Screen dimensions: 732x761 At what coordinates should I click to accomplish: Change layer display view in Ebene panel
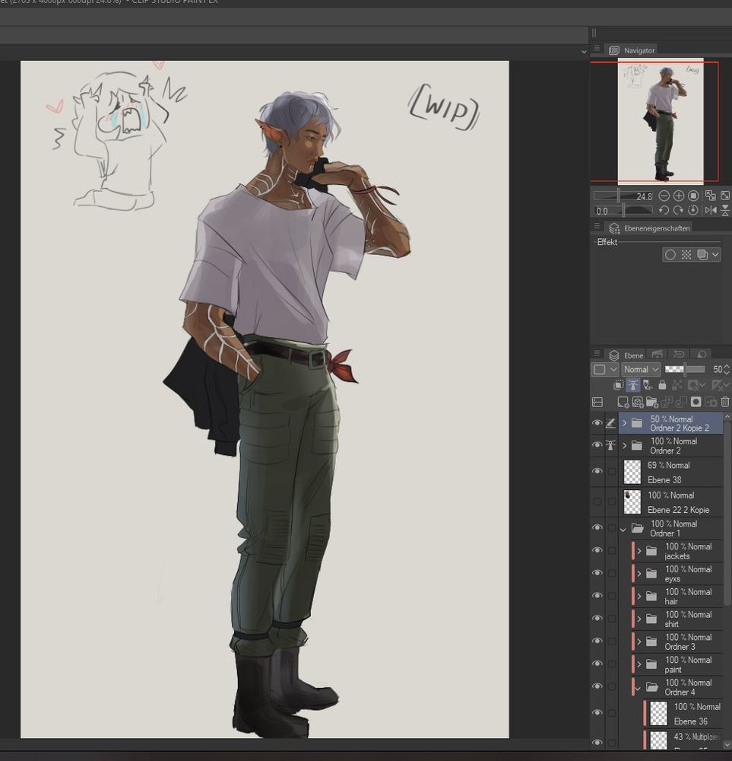[x=597, y=403]
